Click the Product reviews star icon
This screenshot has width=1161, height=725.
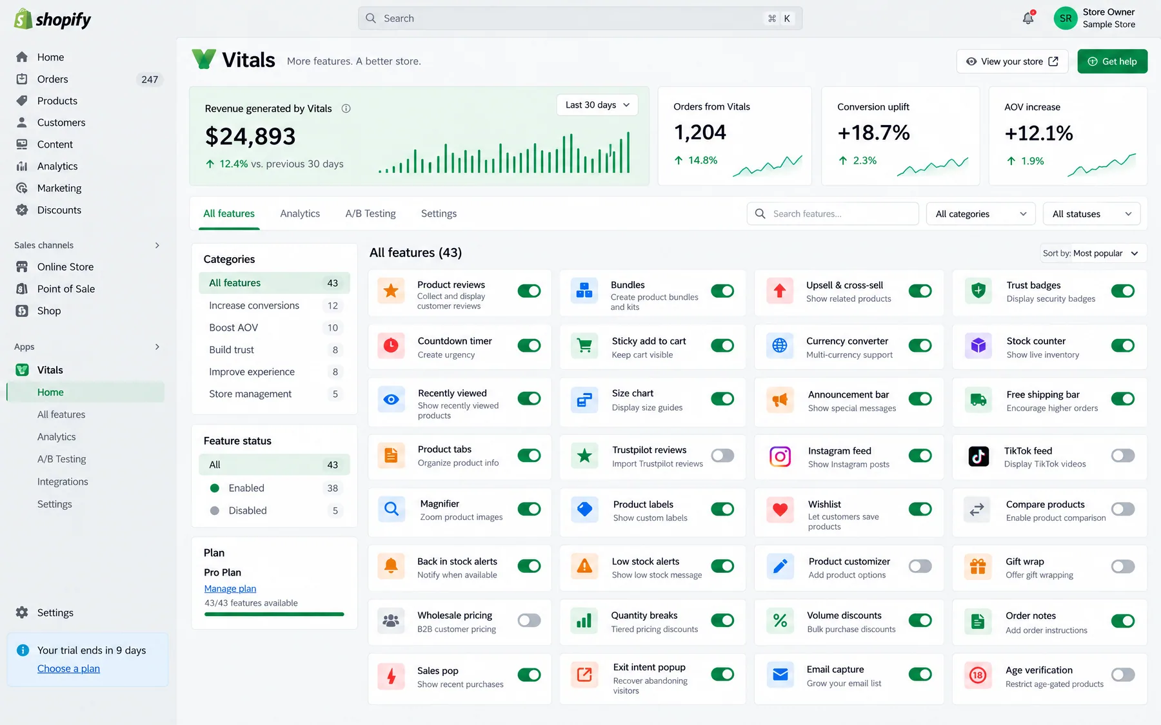(x=391, y=291)
